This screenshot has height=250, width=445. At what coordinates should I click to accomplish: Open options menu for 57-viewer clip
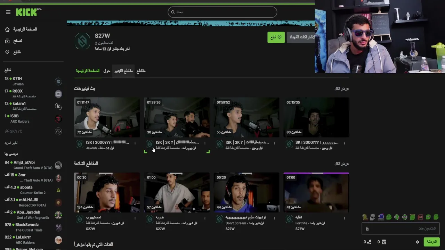205,218
